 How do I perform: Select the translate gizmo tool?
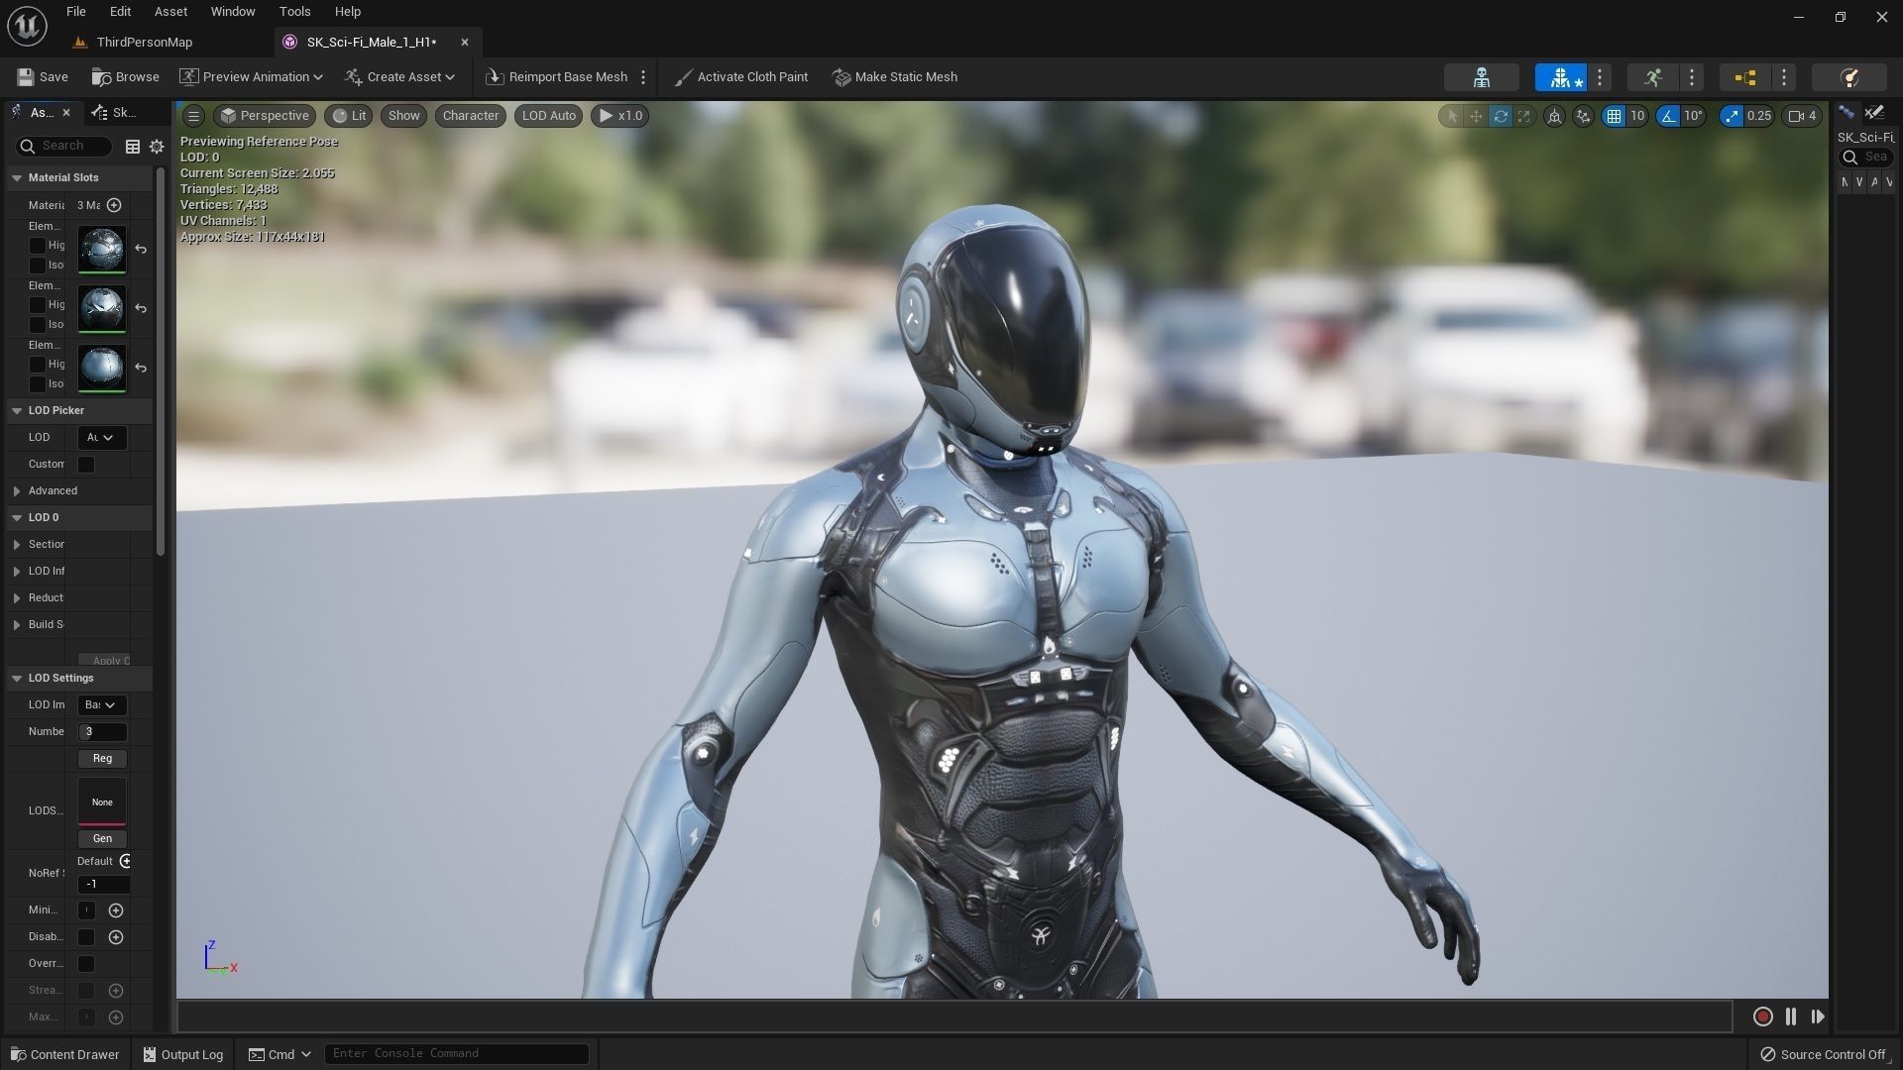point(1476,116)
